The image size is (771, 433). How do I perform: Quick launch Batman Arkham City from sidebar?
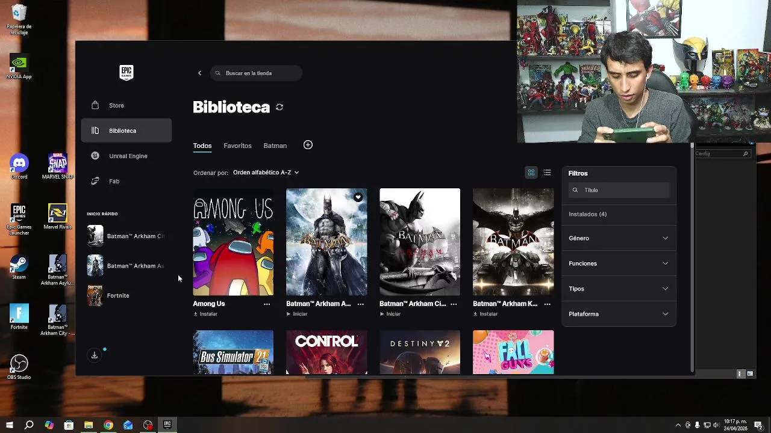[126, 236]
